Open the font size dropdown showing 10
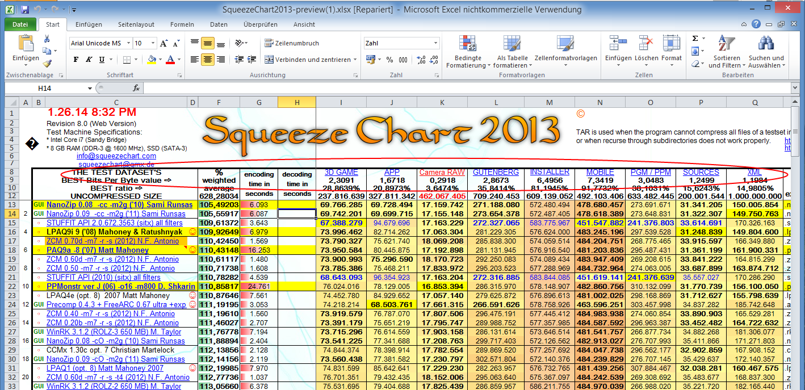 pos(153,43)
